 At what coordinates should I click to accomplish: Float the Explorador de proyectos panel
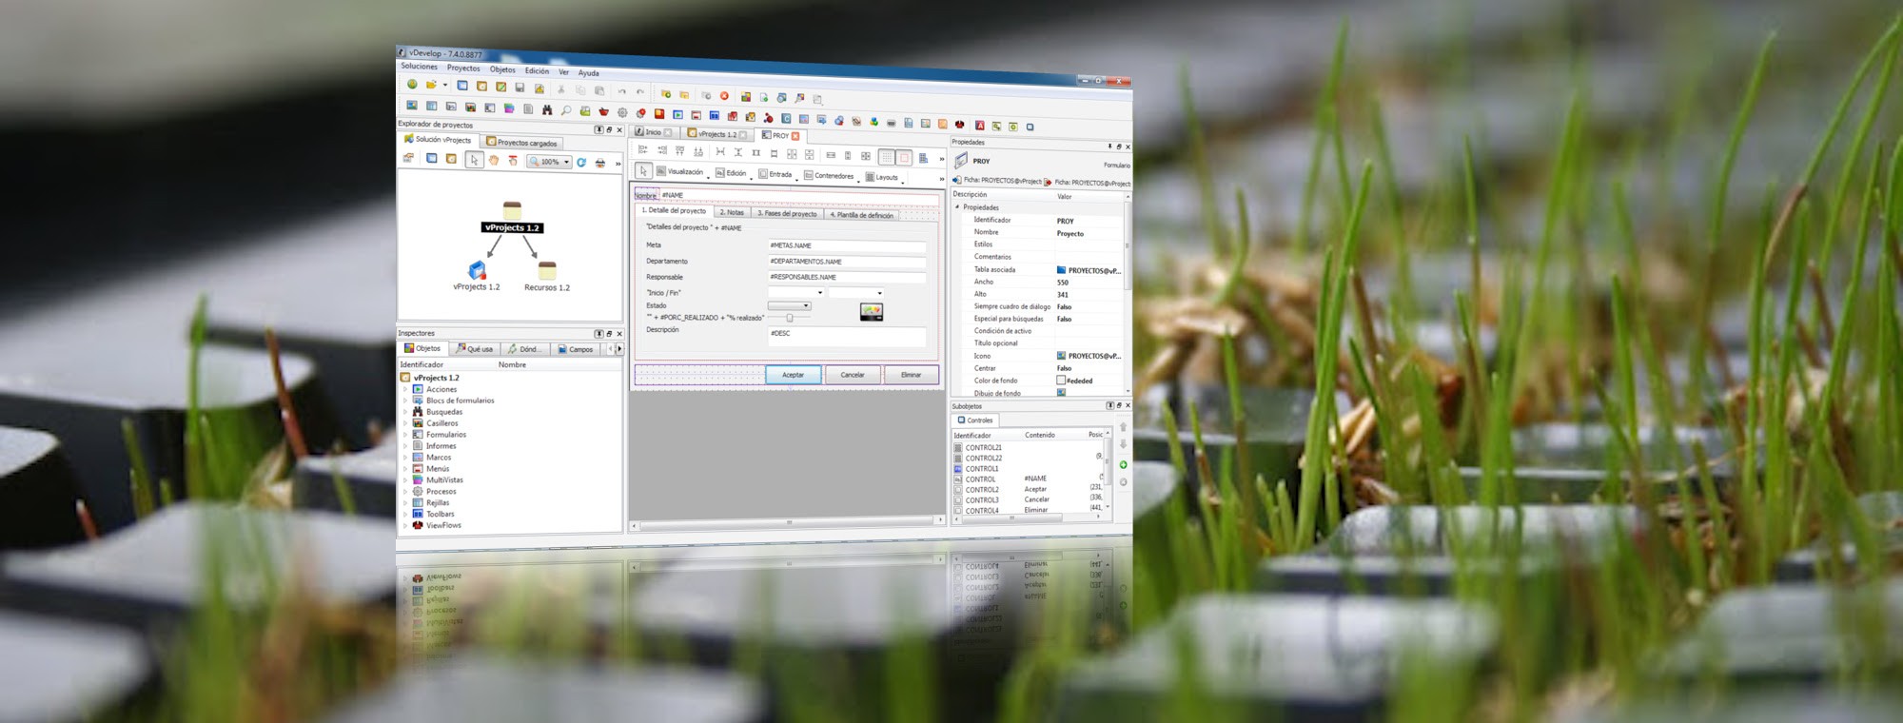[609, 129]
